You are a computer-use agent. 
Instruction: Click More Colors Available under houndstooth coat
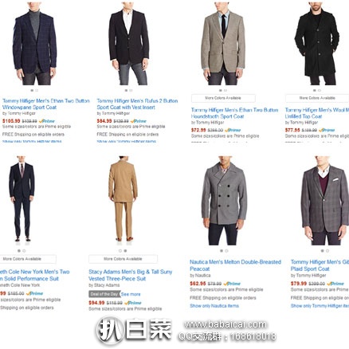[x=223, y=98]
